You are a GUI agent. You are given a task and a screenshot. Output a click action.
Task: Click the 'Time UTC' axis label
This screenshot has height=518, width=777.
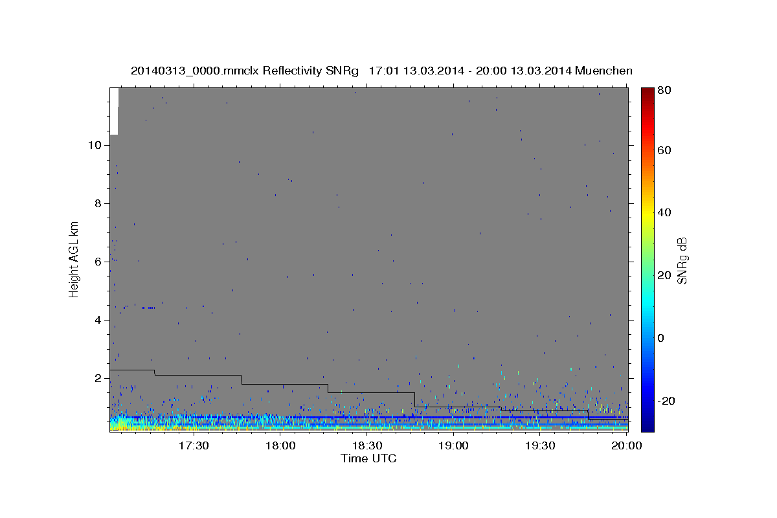pos(368,458)
